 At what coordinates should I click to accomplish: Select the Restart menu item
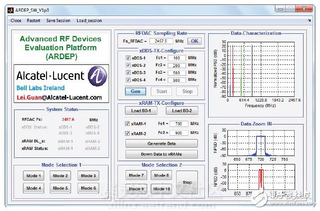(33, 21)
